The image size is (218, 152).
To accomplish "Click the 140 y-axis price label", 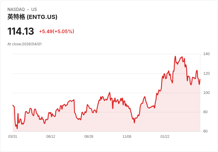I will tap(206, 54).
